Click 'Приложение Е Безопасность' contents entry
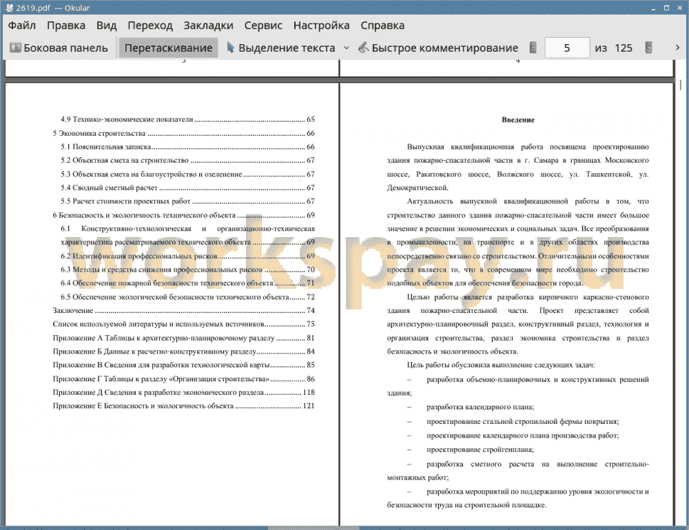The width and height of the screenshot is (689, 530). (x=184, y=406)
